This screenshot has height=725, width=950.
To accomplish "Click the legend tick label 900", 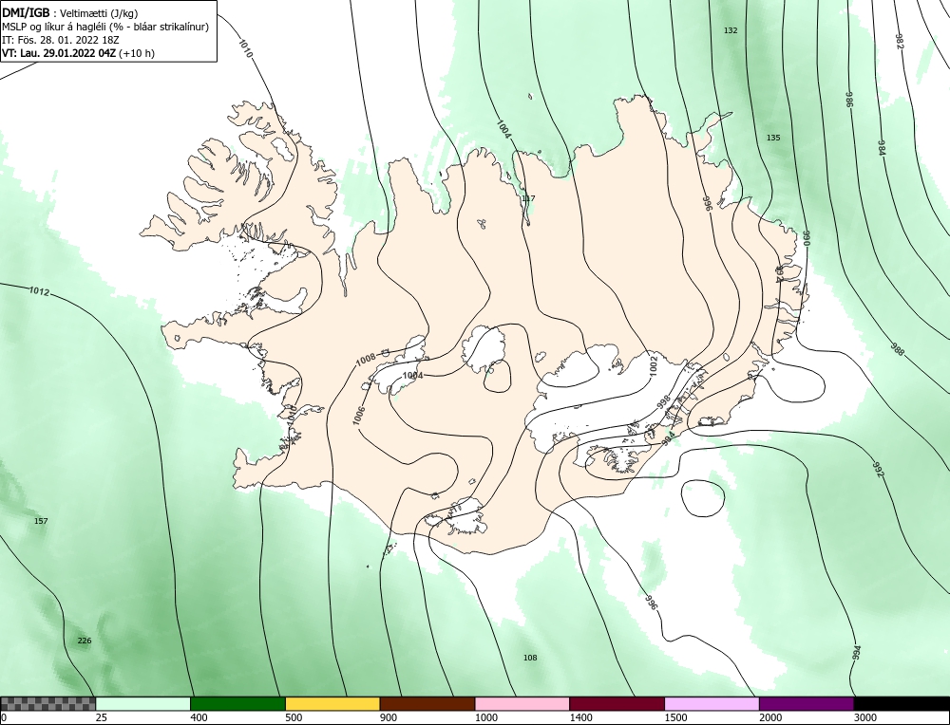I will click(389, 717).
